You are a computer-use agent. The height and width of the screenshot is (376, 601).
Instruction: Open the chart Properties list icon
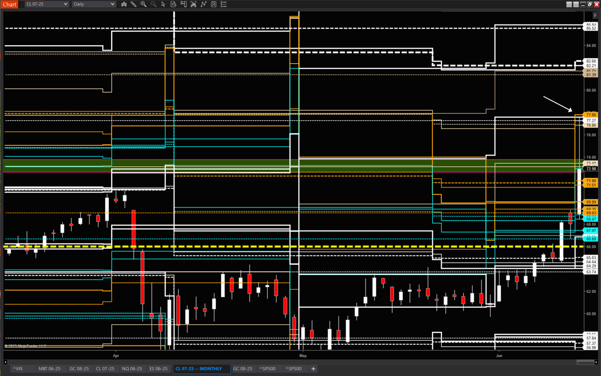[x=223, y=4]
